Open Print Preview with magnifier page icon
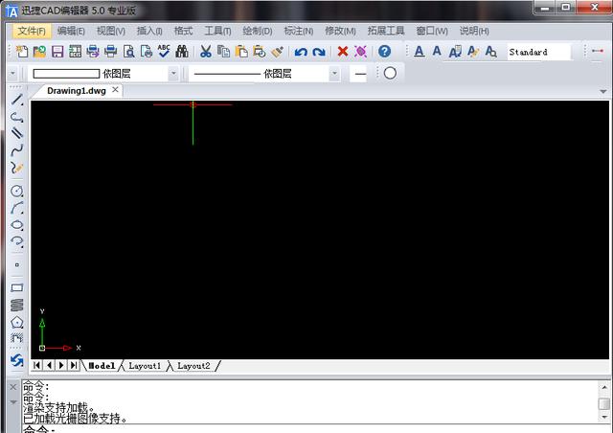Image resolution: width=613 pixels, height=433 pixels. [x=128, y=51]
